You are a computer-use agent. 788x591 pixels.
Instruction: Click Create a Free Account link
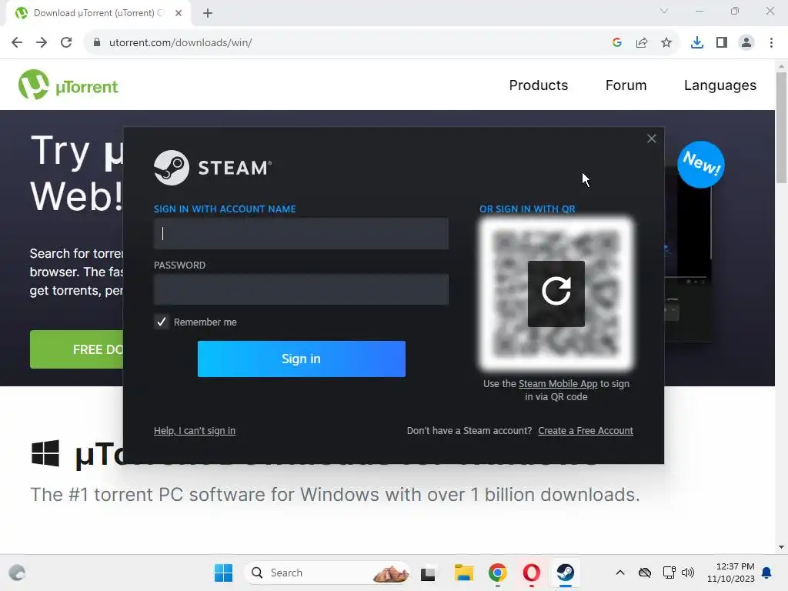click(586, 431)
